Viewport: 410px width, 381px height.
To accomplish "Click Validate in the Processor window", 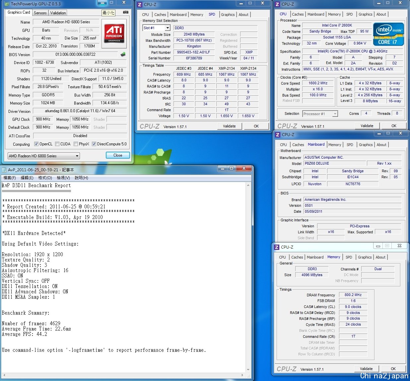I will pyautogui.click(x=367, y=126).
